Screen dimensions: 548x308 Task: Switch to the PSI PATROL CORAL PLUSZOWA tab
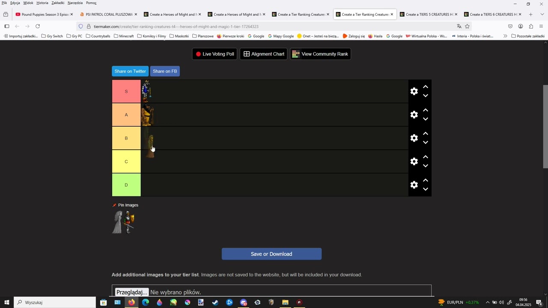108,15
